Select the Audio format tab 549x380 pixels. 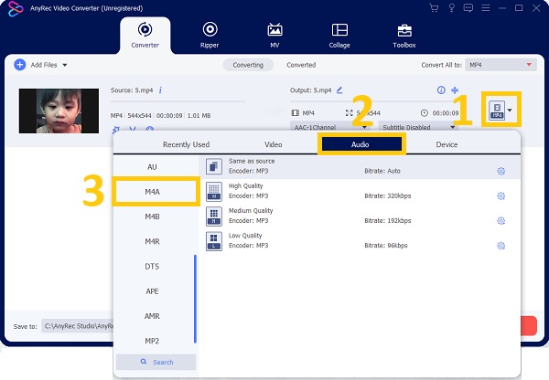(361, 144)
